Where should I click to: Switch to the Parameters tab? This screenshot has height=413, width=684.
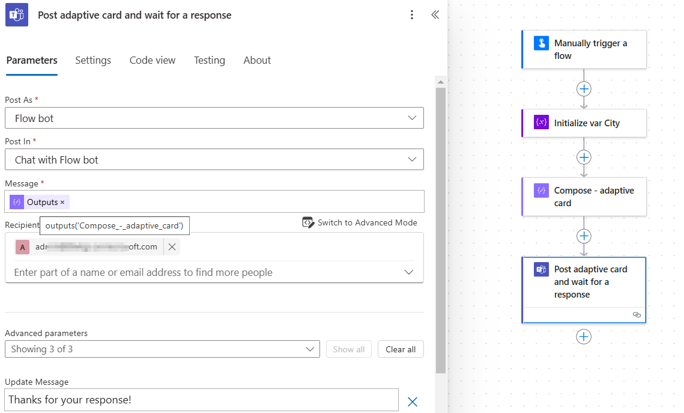[32, 60]
